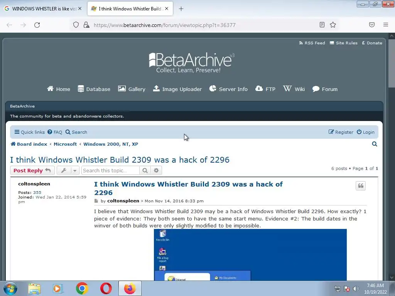Screen dimensions: 395x296
Task: Open Opera browser from the taskbar
Action: [x=106, y=288]
